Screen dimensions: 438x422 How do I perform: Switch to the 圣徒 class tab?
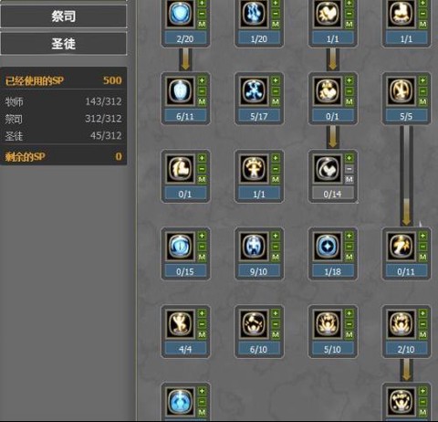point(63,44)
